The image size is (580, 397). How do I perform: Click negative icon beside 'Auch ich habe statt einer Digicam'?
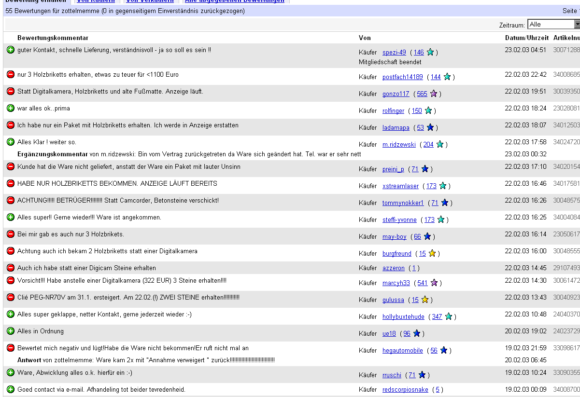click(x=11, y=268)
